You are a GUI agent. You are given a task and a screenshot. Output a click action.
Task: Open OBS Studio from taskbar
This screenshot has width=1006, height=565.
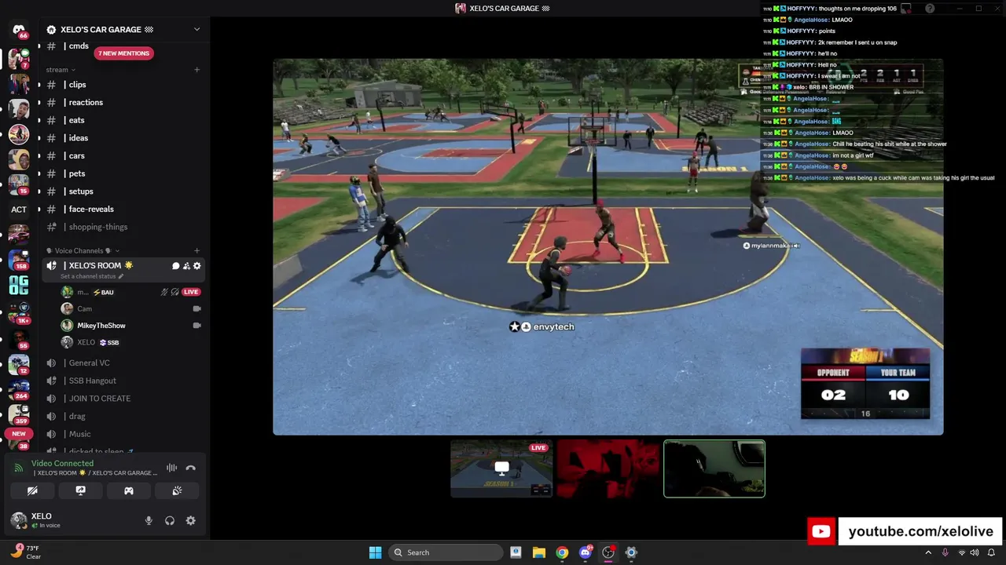click(608, 552)
